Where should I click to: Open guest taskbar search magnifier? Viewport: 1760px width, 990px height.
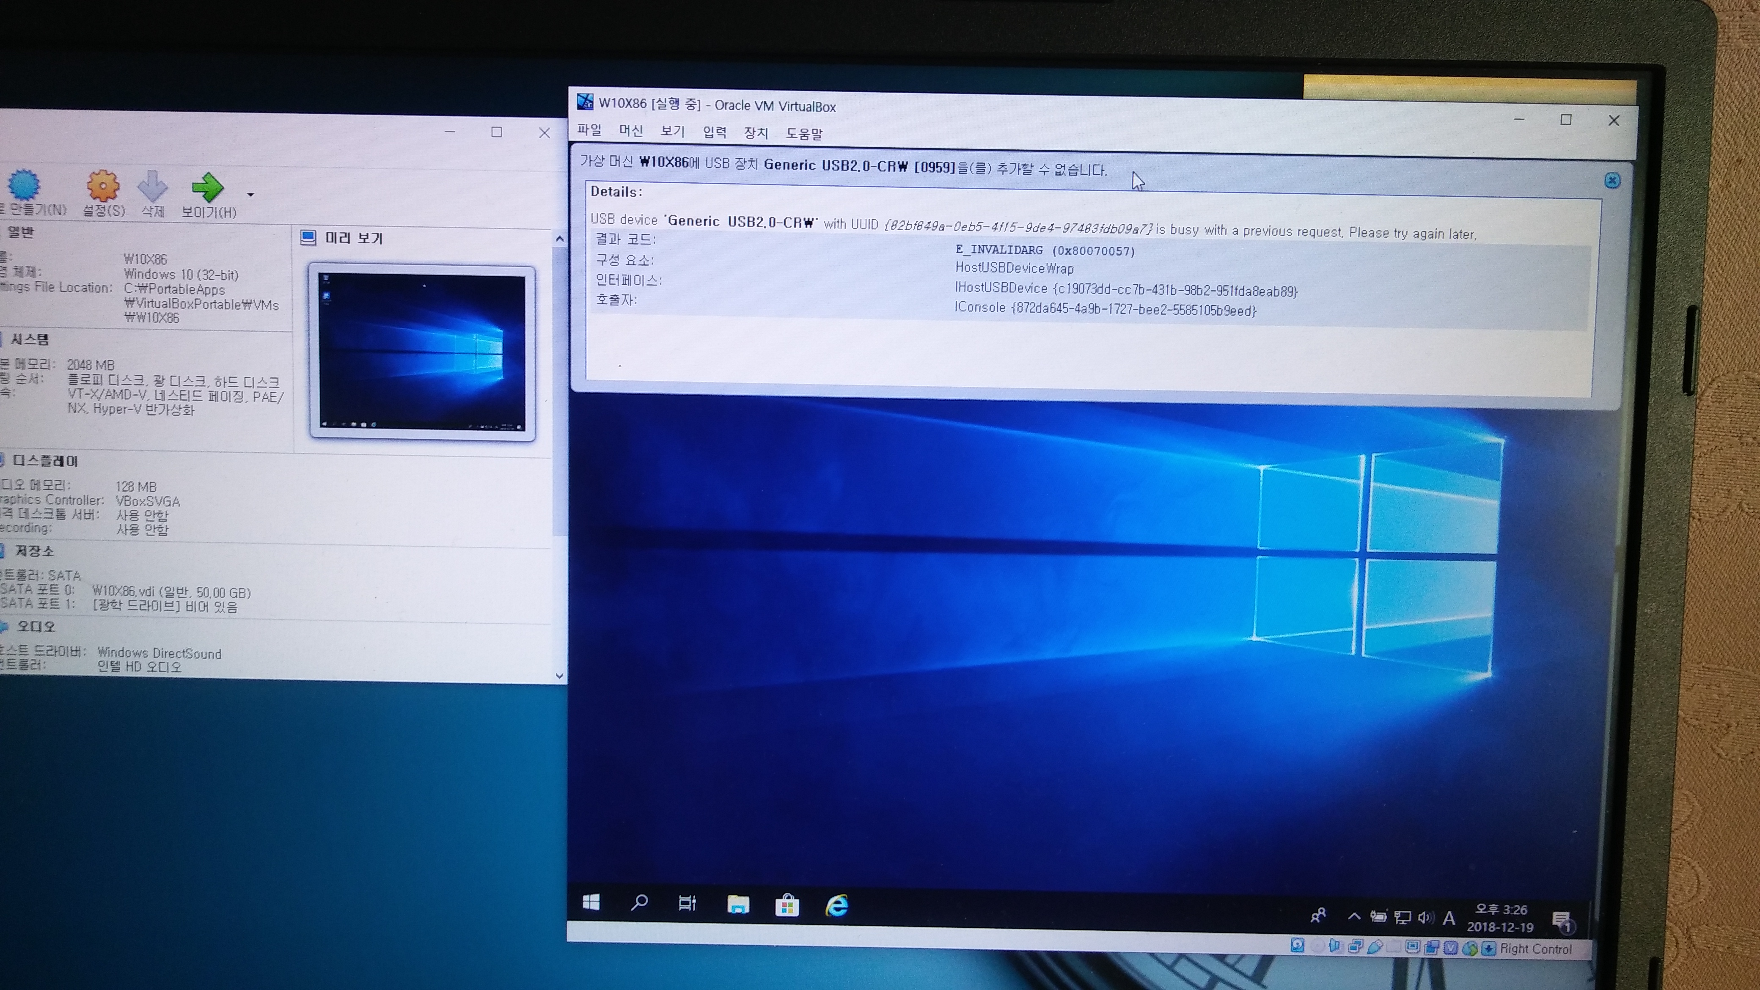(x=640, y=903)
